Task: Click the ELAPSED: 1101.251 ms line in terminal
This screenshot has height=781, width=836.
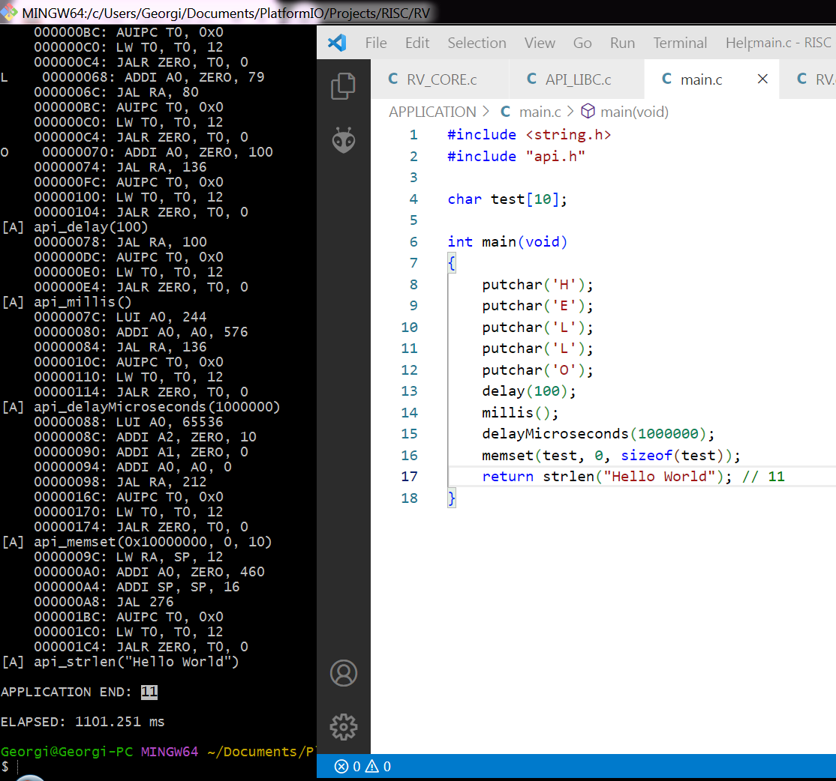Action: click(83, 722)
